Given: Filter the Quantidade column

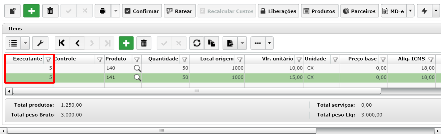Looking at the screenshot, I should pyautogui.click(x=185, y=59).
